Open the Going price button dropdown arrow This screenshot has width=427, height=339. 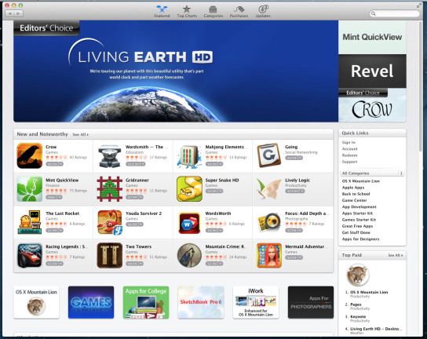pos(300,158)
